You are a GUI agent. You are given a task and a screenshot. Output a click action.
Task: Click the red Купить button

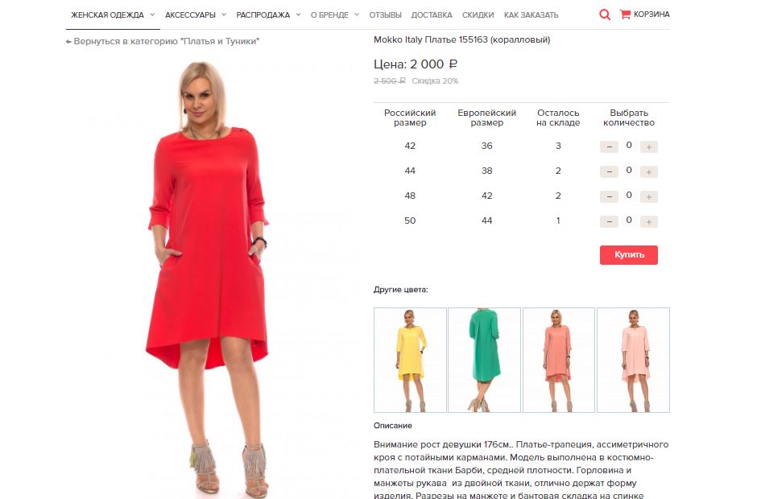tap(629, 255)
